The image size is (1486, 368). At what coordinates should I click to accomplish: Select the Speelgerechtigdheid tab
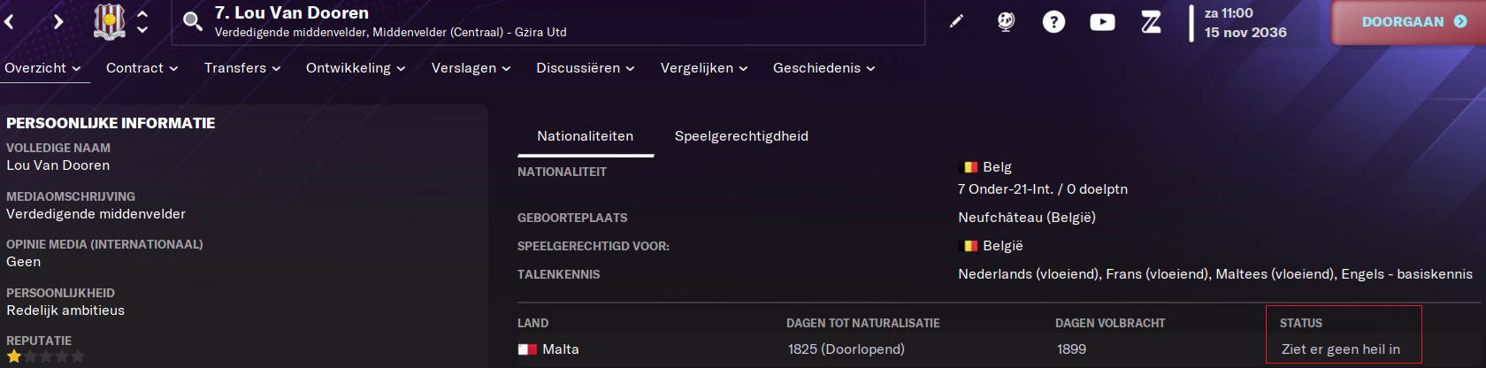741,136
